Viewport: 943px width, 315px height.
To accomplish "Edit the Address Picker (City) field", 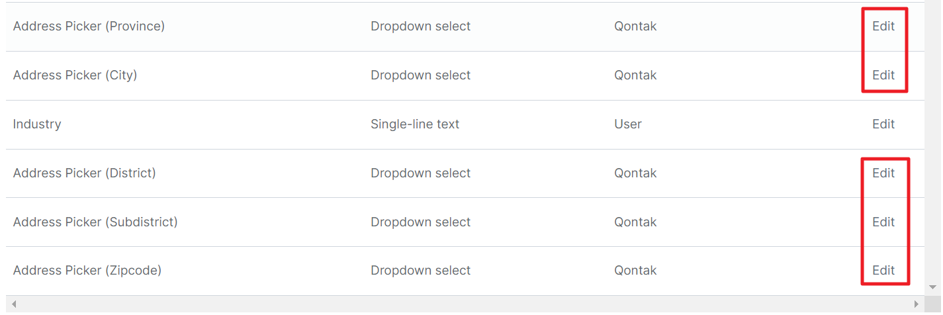I will tap(883, 75).
